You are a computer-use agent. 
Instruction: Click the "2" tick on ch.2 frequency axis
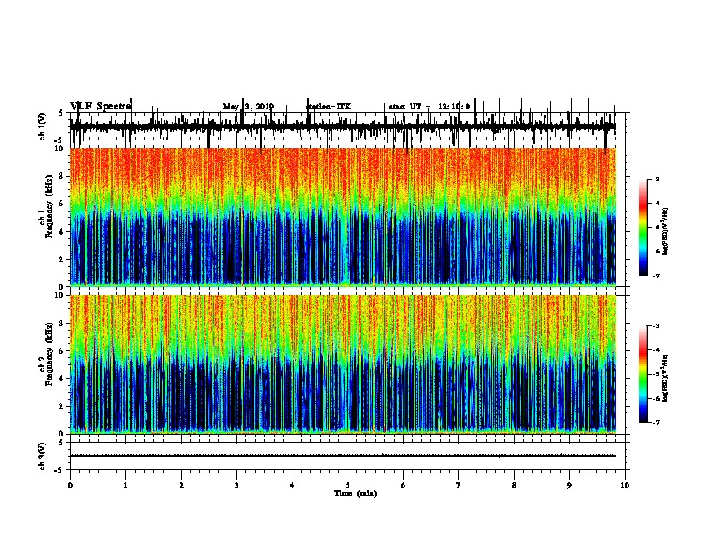(63, 406)
